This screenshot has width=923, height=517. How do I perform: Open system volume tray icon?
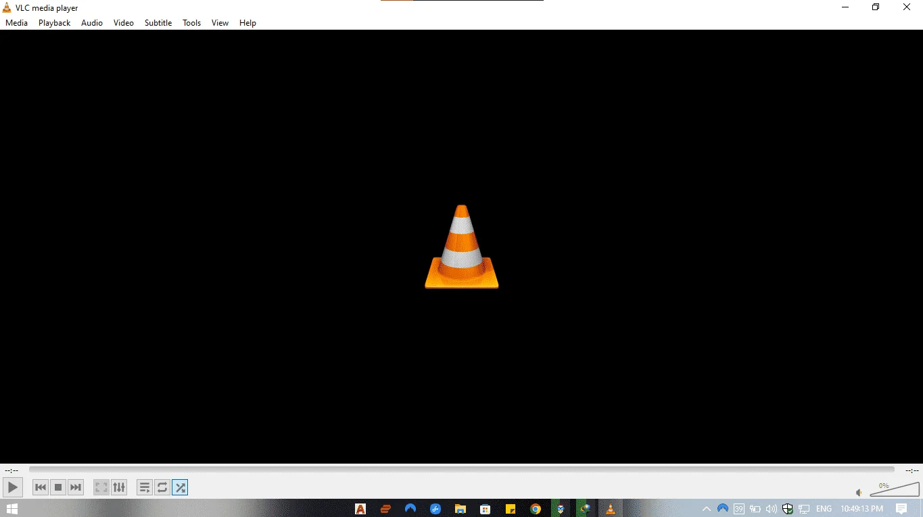pos(772,509)
